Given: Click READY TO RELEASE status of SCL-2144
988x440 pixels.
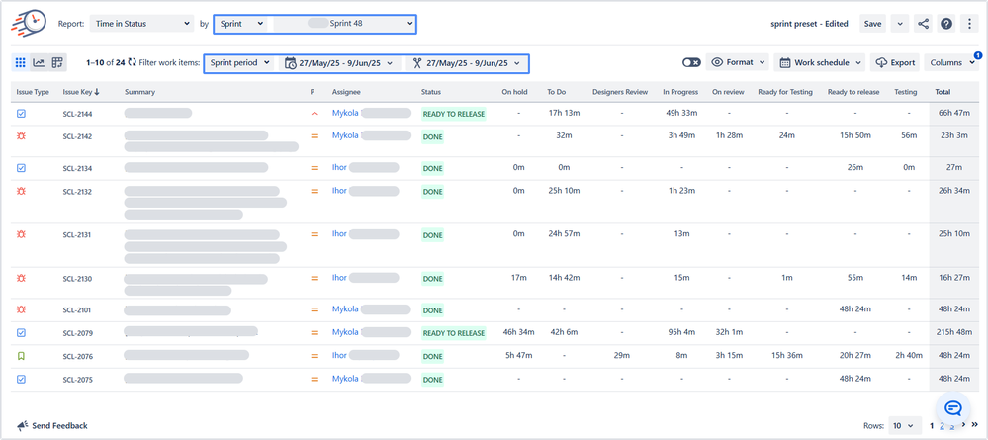Looking at the screenshot, I should pyautogui.click(x=454, y=114).
